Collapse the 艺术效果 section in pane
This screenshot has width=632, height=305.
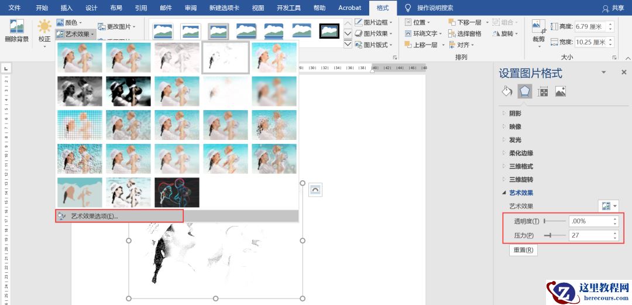point(520,193)
